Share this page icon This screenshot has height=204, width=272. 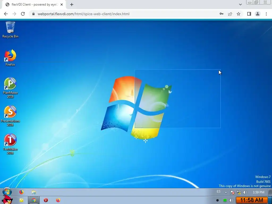pos(230,14)
